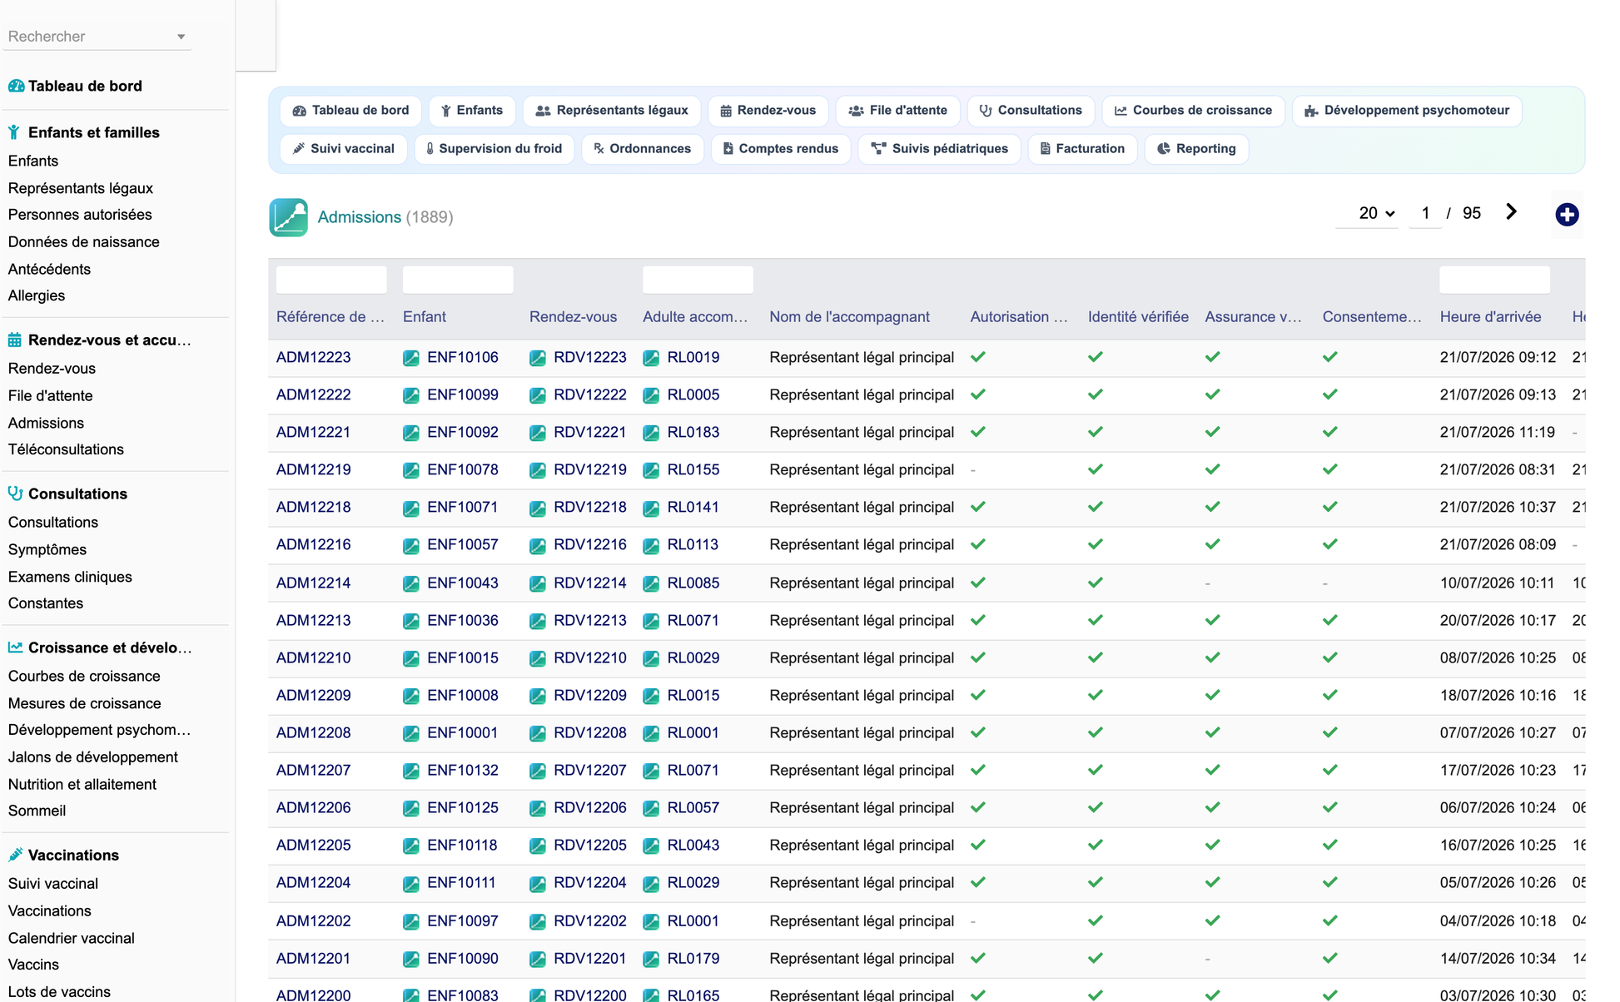Click the Vaccinations syringe sidebar icon
This screenshot has height=1002, width=1620.
point(16,855)
